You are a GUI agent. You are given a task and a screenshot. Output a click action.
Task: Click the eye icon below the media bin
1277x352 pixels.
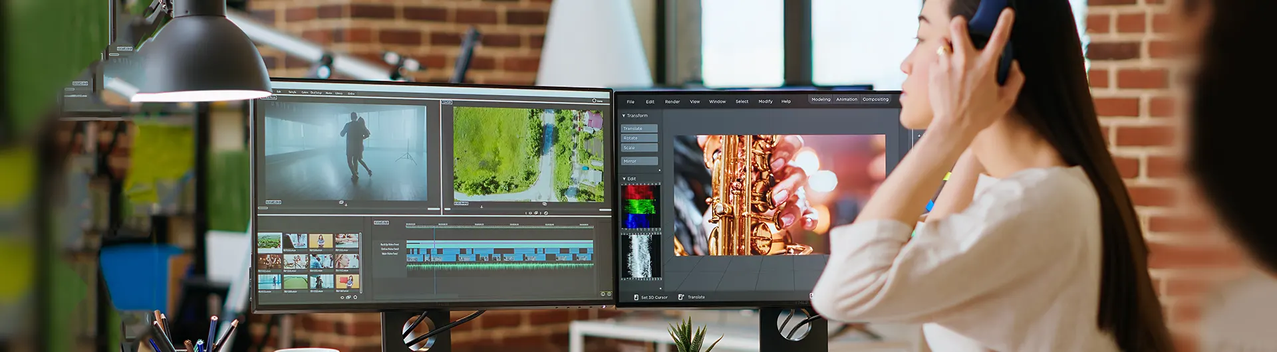[x=343, y=298]
